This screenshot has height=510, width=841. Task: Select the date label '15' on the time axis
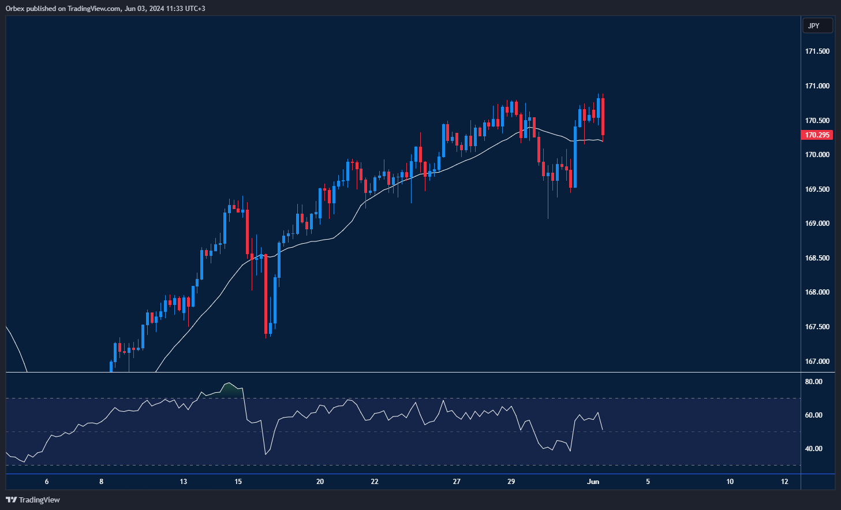pyautogui.click(x=238, y=482)
